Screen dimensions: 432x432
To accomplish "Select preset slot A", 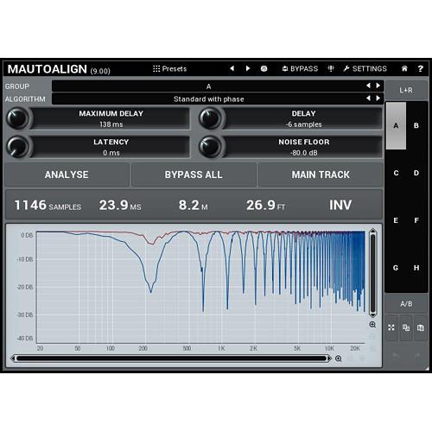I will click(x=396, y=125).
